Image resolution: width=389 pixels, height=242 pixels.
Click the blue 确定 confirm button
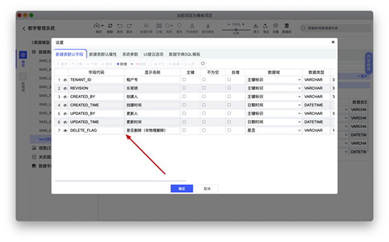coord(182,189)
